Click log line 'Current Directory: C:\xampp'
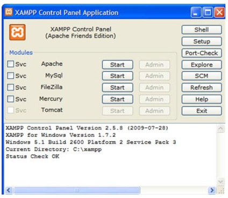The height and width of the screenshot is (198, 228). coord(54,149)
